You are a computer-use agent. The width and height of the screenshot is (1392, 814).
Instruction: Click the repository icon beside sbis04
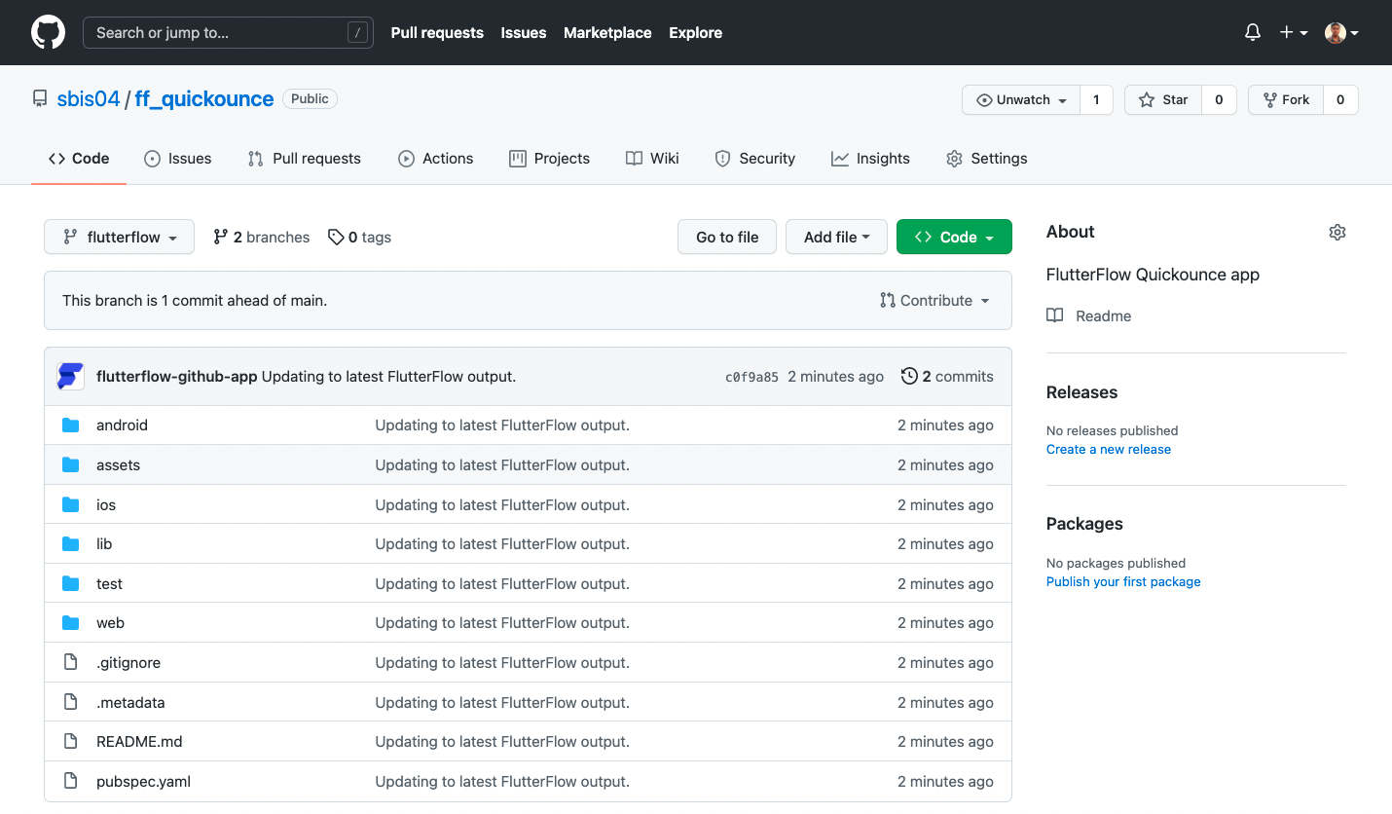[40, 98]
